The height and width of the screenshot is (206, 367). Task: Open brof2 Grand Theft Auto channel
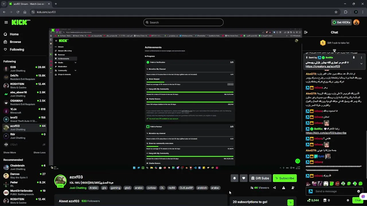pyautogui.click(x=24, y=119)
